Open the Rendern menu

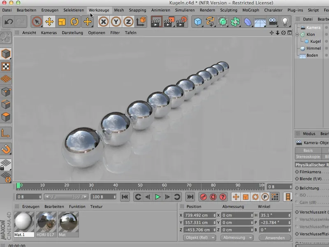(207, 10)
